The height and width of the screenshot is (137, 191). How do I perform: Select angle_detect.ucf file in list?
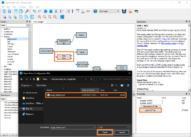[x=57, y=95]
